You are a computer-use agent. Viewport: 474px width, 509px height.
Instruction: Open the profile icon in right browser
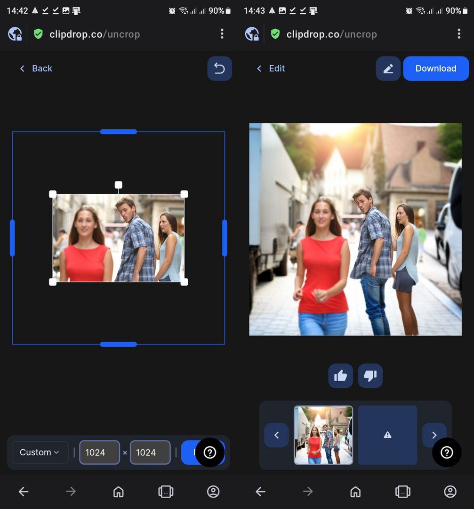(x=450, y=492)
